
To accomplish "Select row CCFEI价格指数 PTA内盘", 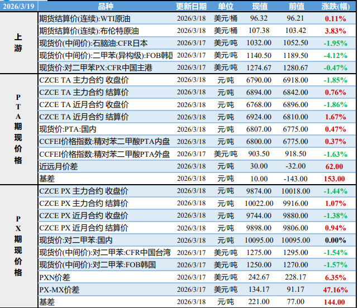I will (x=197, y=142).
